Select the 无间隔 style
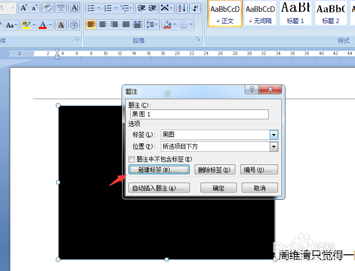This screenshot has width=355, height=271. coord(260,14)
